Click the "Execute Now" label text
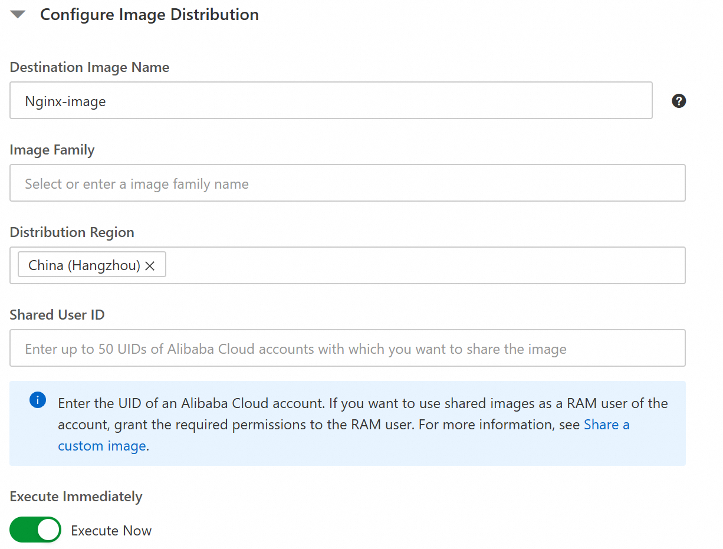The width and height of the screenshot is (723, 549). point(111,531)
